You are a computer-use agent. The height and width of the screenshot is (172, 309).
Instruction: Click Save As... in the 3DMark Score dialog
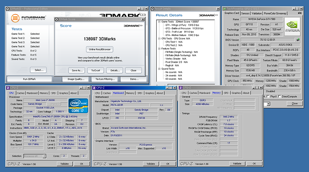[x=77, y=70]
